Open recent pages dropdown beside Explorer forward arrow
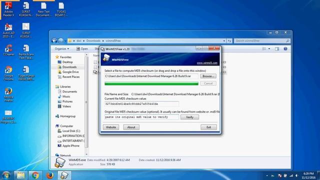Viewport: 320px width, 180px height. (x=65, y=41)
